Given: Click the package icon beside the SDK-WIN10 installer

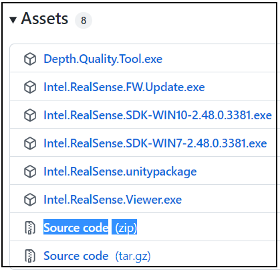Looking at the screenshot, I should coord(30,115).
